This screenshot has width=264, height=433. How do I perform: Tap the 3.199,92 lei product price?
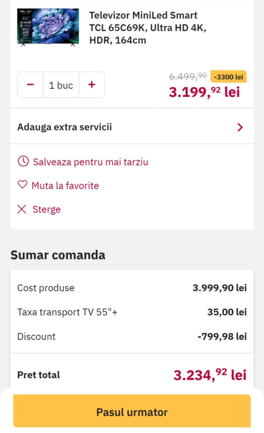[204, 92]
